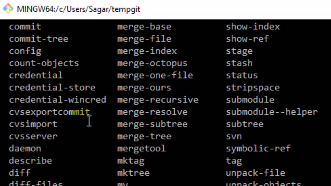Click the "describe" entry in the list
This screenshot has width=331, height=186.
click(x=31, y=161)
